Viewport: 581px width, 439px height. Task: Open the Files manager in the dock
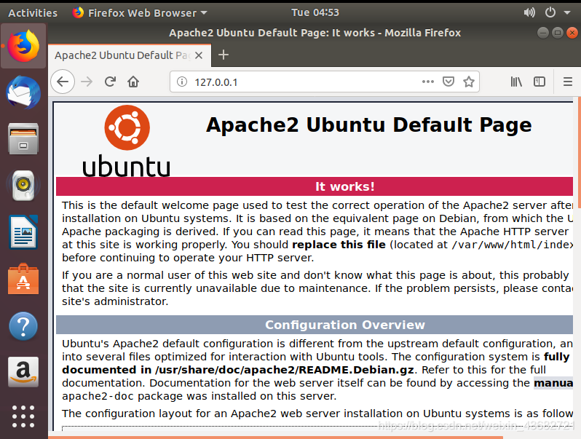pyautogui.click(x=23, y=139)
